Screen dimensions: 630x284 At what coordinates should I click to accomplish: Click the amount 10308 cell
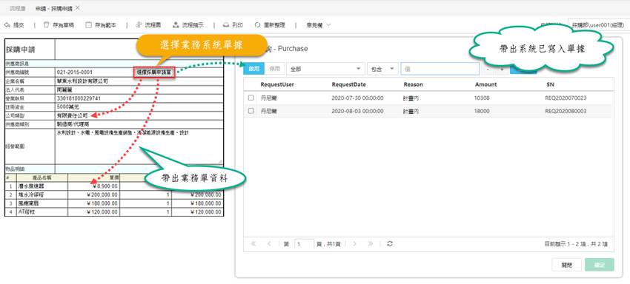click(482, 98)
